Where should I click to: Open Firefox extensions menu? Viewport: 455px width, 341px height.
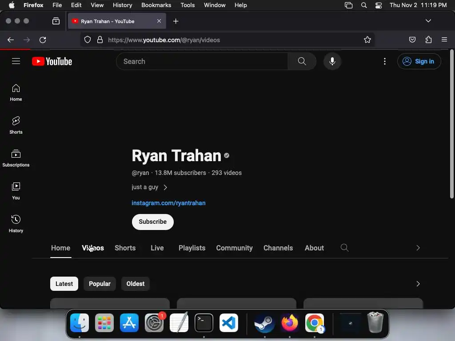click(x=428, y=40)
